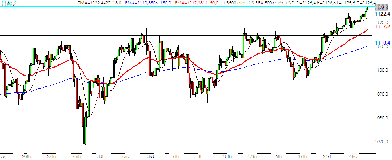Click the 3rd date label
The width and height of the screenshot is (392, 160).
pos(151,157)
